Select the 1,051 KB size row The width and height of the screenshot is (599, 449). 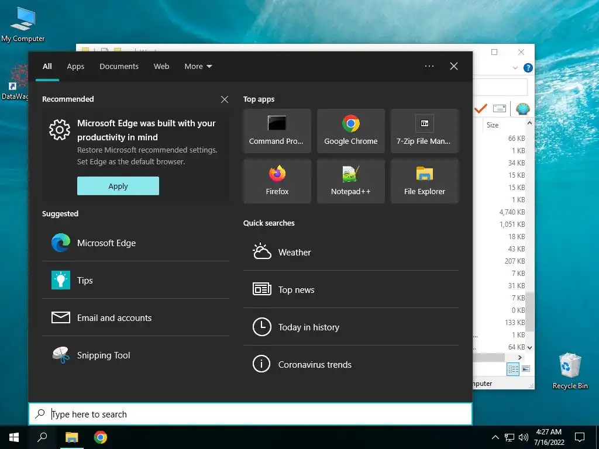(x=512, y=224)
